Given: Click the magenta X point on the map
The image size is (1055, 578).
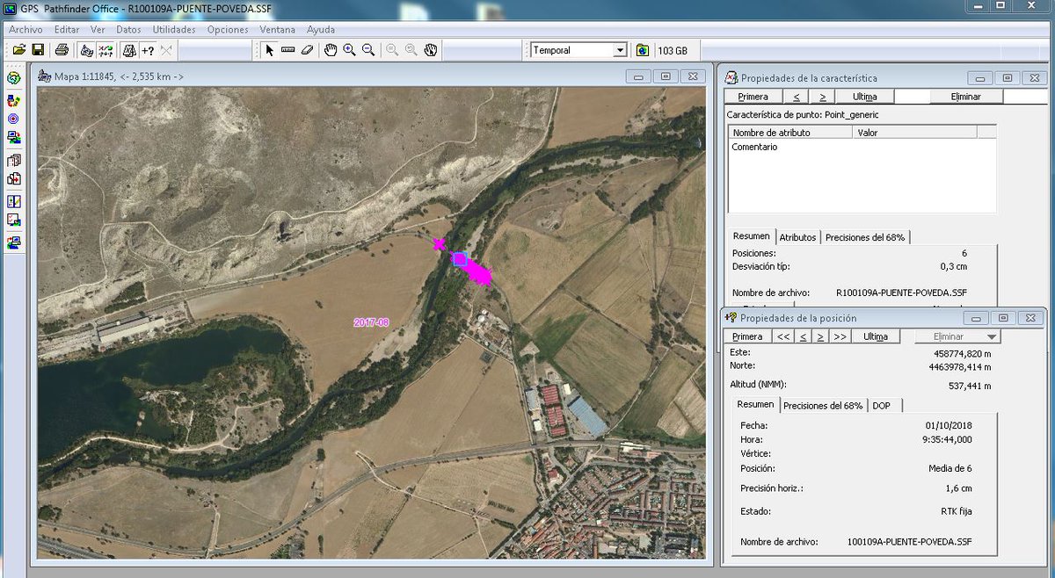Looking at the screenshot, I should pos(439,245).
